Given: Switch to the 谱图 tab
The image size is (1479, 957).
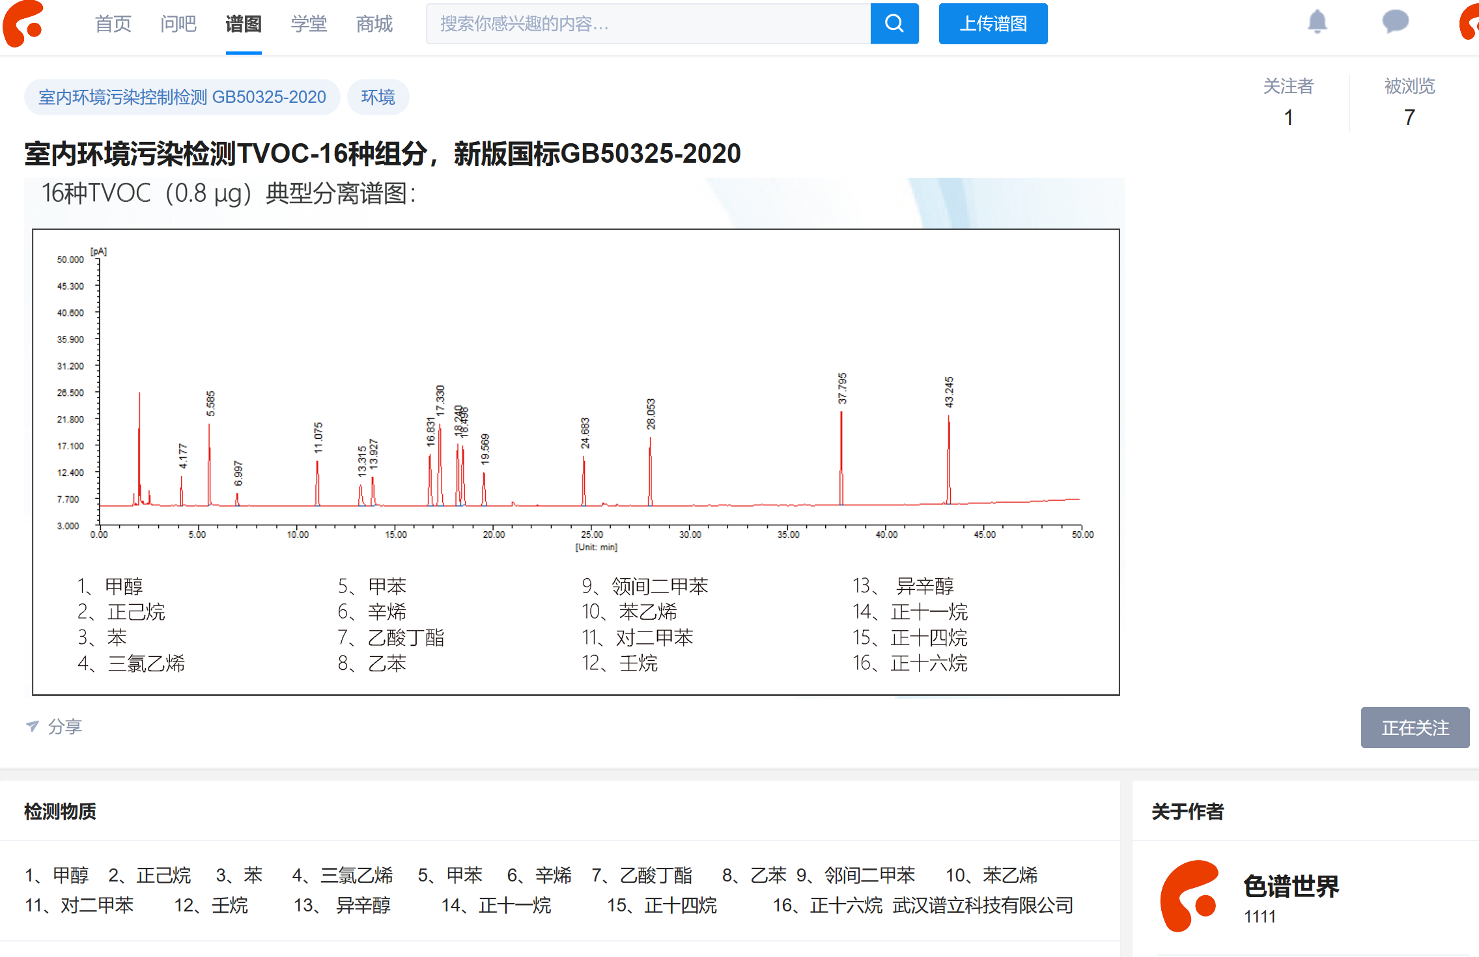Looking at the screenshot, I should 244,24.
